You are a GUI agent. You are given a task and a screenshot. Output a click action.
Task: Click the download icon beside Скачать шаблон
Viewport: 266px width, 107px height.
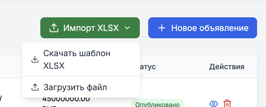[35, 60]
